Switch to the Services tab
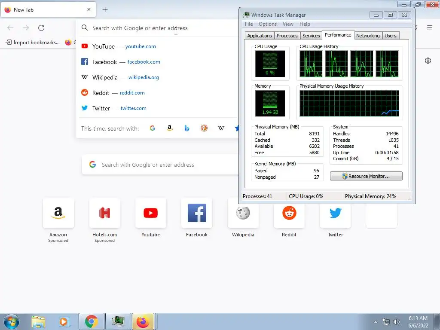The image size is (440, 330). point(311,36)
